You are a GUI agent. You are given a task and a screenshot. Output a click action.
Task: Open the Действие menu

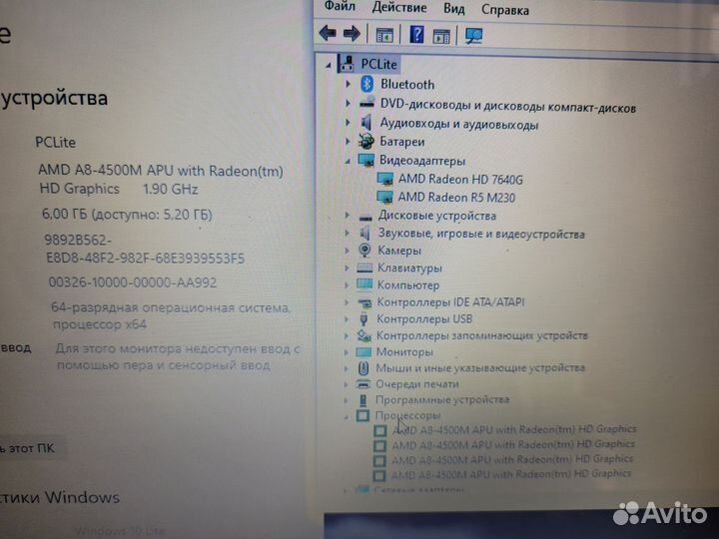pos(398,7)
